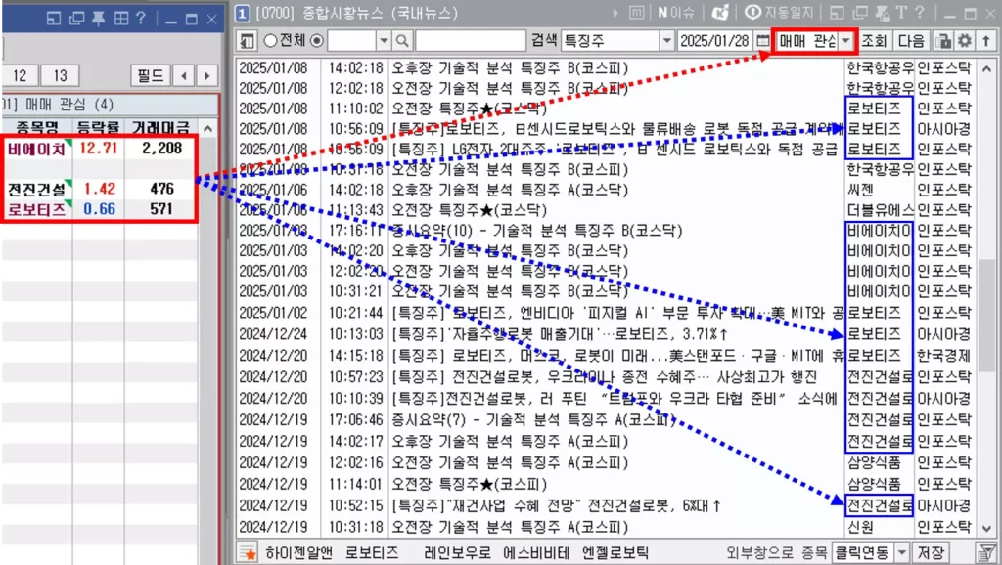
Task: Open the 2024/12/20 10:57:23 전진건설로봇 news
Action: (x=605, y=377)
